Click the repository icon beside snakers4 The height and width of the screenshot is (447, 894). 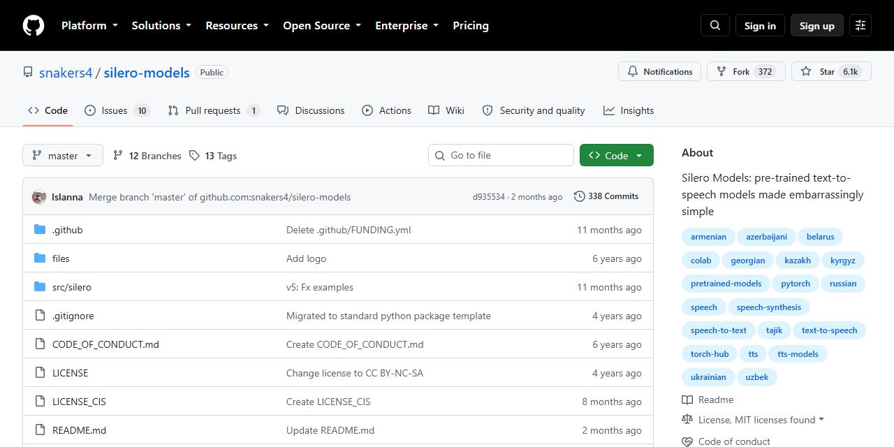coord(28,72)
